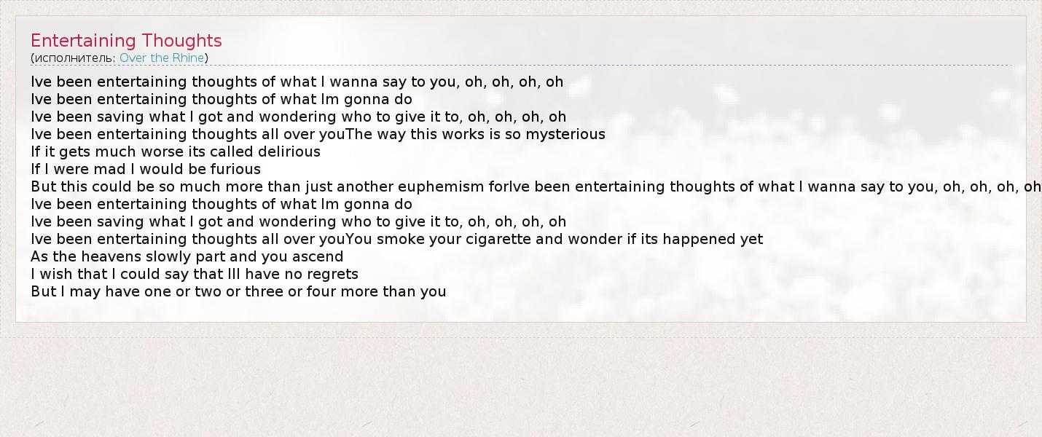Click the line "If I were mad I would be furious"
Screen dimensions: 1042x437
[146, 169]
